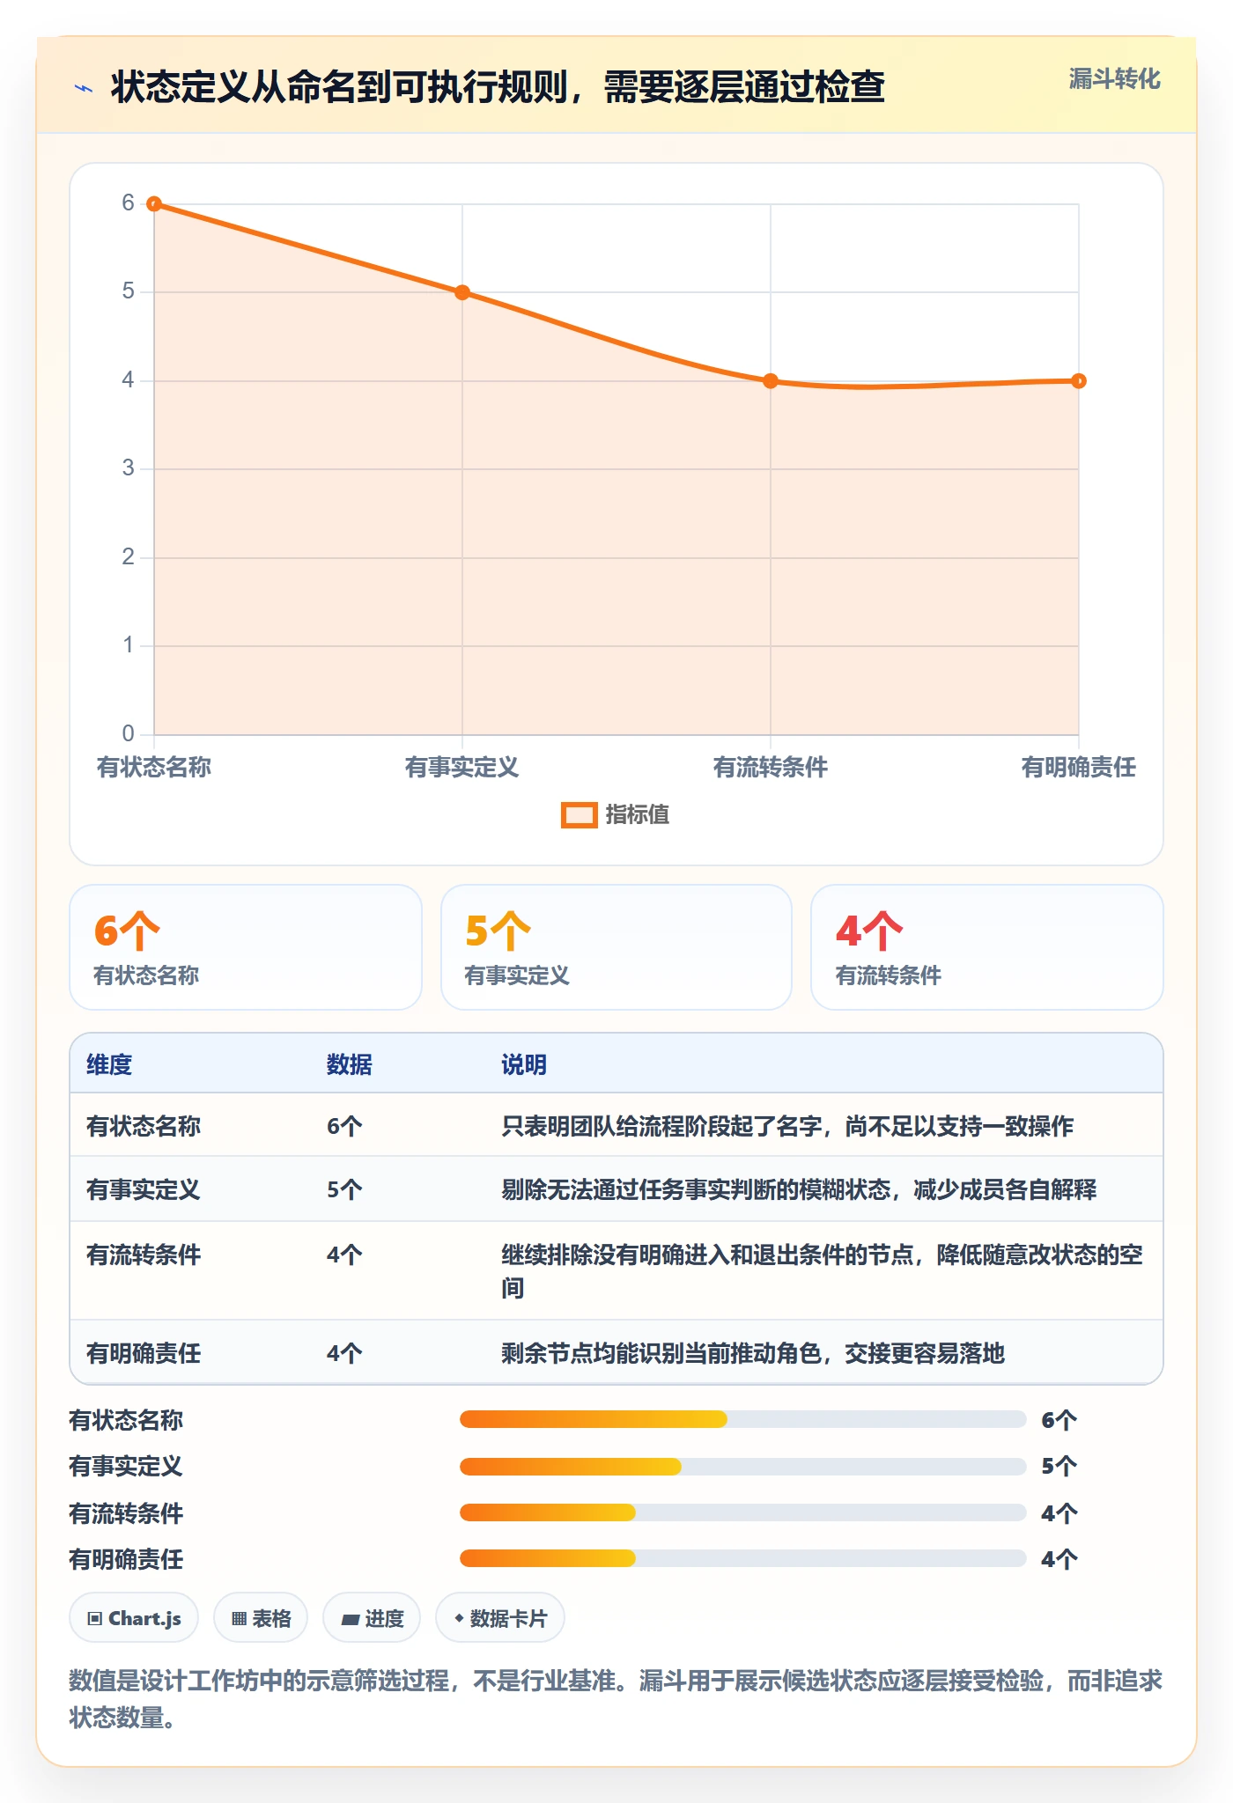Viewport: 1233px width, 1803px height.
Task: Select the 数据卡片 chip
Action: coord(500,1618)
